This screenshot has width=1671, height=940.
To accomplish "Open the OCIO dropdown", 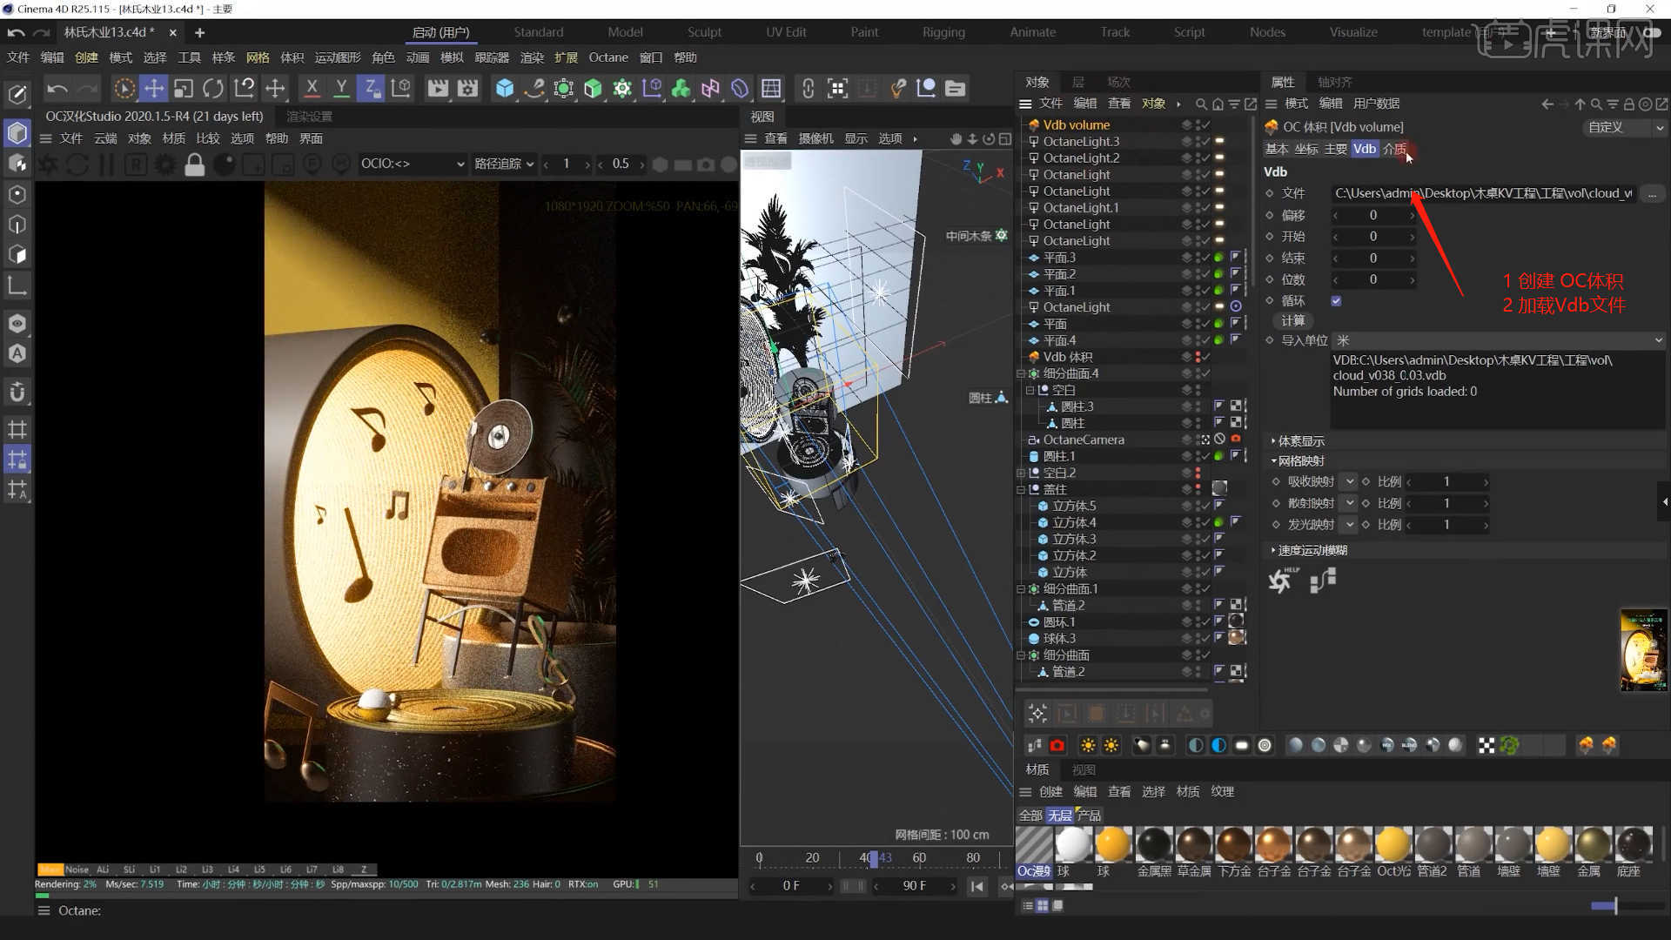I will click(x=413, y=164).
